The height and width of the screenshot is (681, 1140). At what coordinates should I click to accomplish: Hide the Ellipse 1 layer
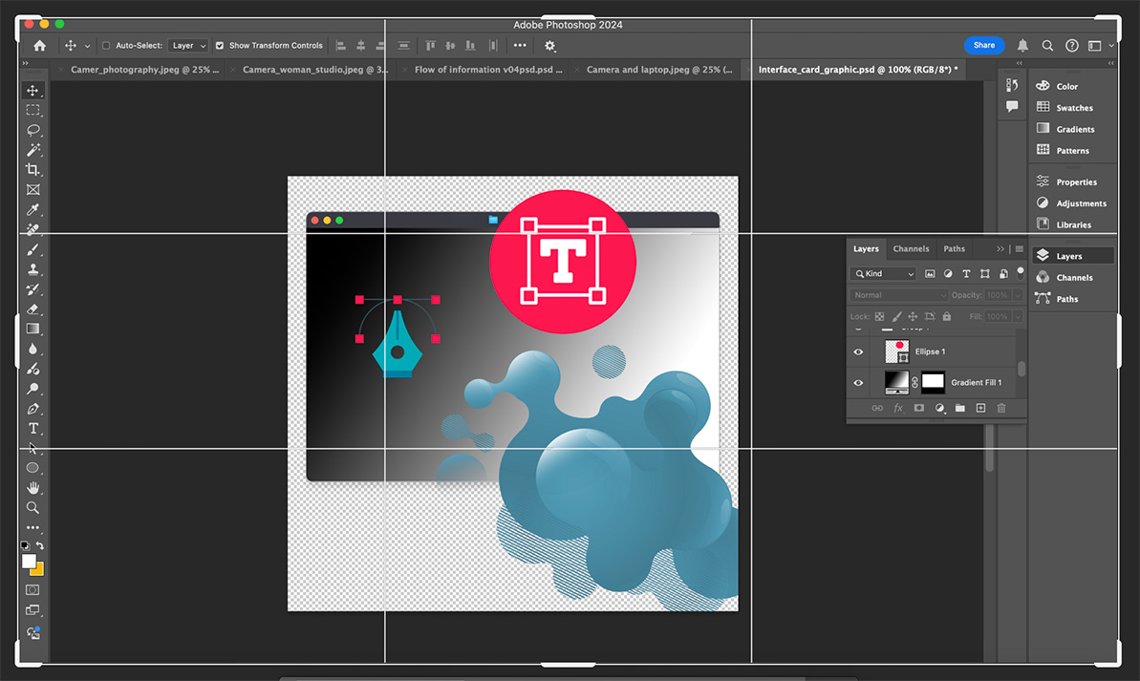coord(859,351)
